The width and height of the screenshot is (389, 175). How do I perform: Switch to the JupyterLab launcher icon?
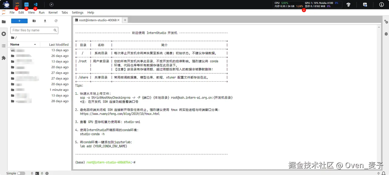point(17,5)
